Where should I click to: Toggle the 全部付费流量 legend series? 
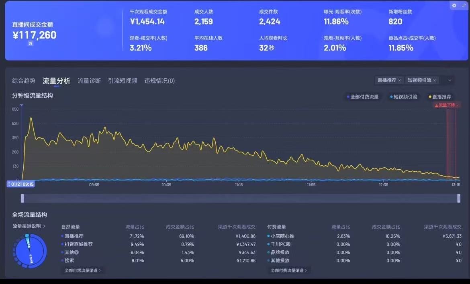point(362,97)
